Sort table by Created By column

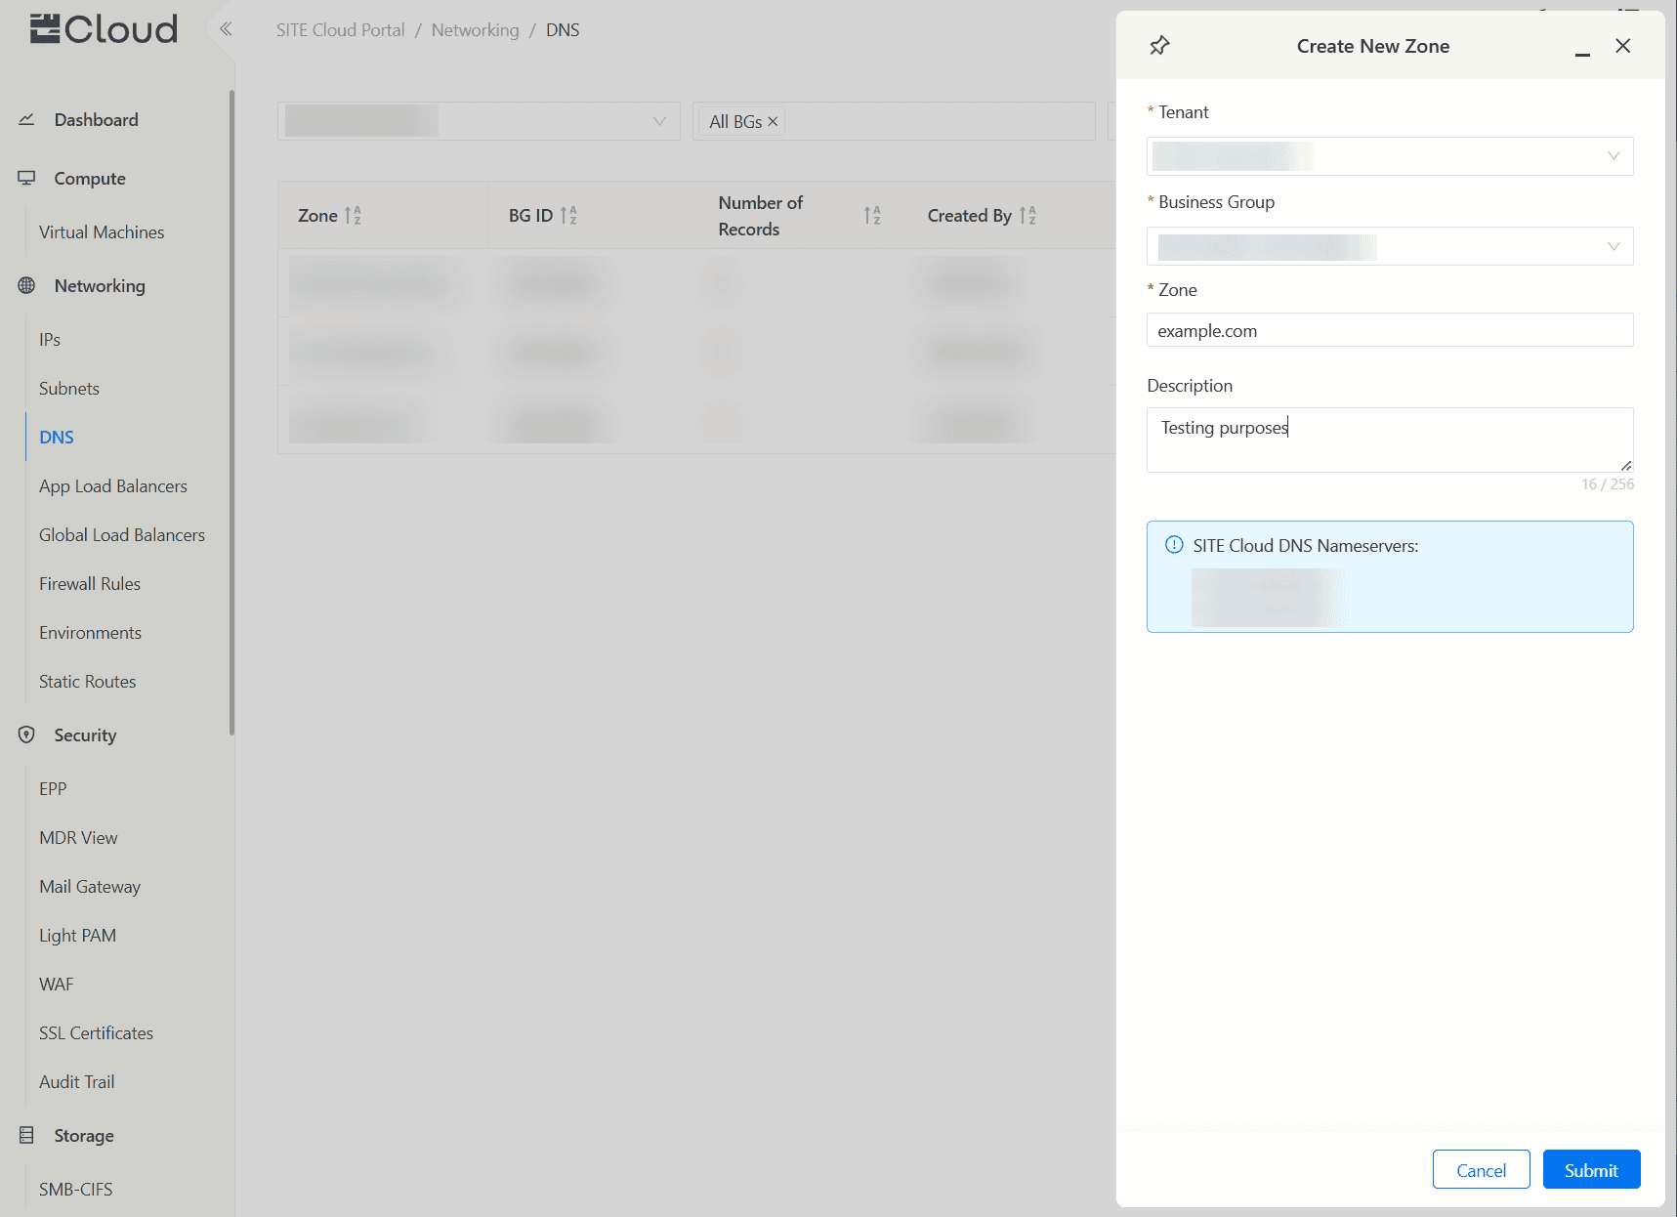(1027, 216)
